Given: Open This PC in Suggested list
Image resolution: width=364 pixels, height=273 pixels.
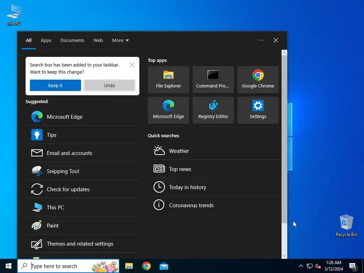Looking at the screenshot, I should coord(82,207).
